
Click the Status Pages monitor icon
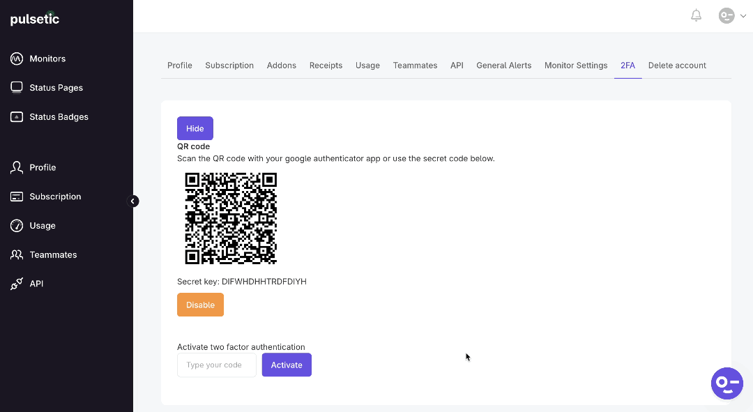(x=17, y=87)
